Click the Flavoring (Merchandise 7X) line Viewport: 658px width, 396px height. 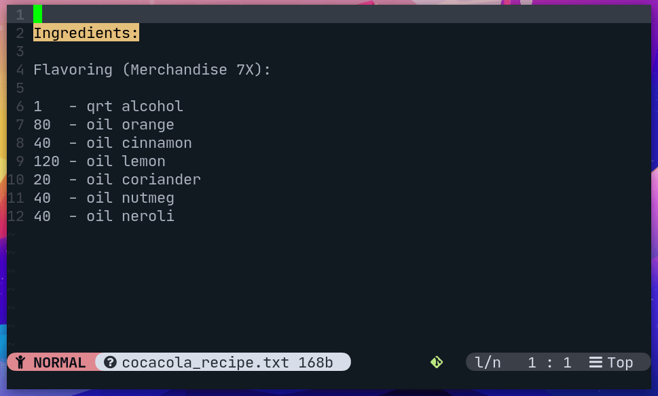point(152,69)
